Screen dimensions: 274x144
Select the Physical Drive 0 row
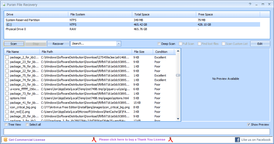click(x=132, y=29)
